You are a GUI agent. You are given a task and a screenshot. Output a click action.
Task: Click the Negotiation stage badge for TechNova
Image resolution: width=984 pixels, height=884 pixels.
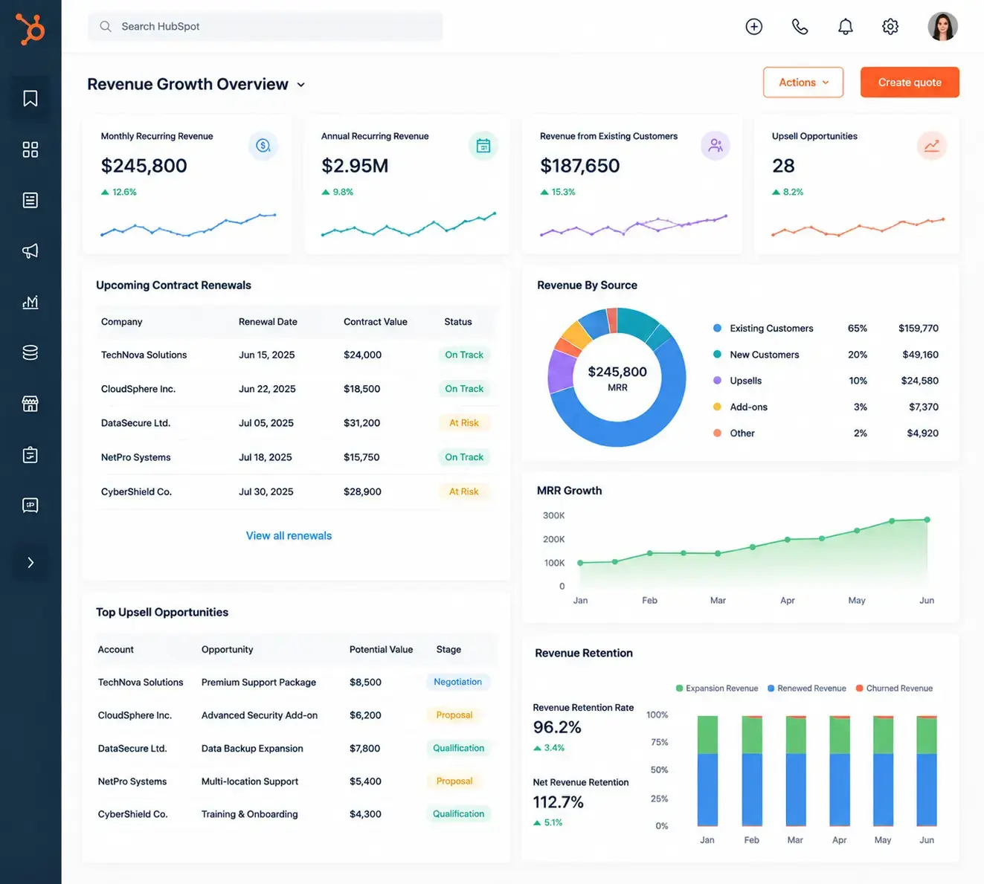458,682
